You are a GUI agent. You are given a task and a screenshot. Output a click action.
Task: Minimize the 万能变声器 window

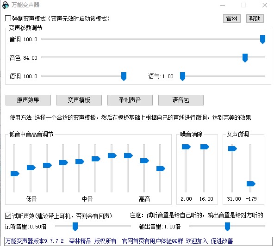[x=223, y=5]
